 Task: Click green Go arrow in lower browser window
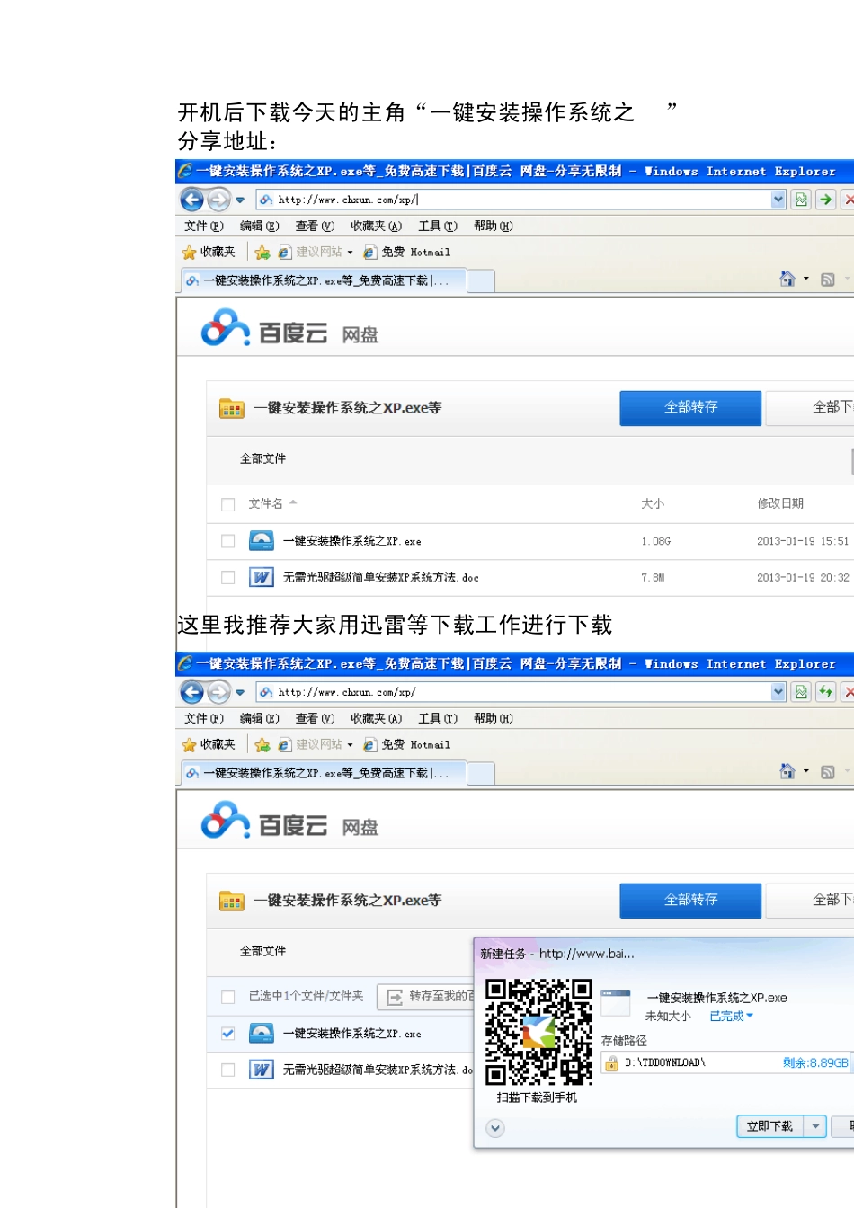[825, 692]
